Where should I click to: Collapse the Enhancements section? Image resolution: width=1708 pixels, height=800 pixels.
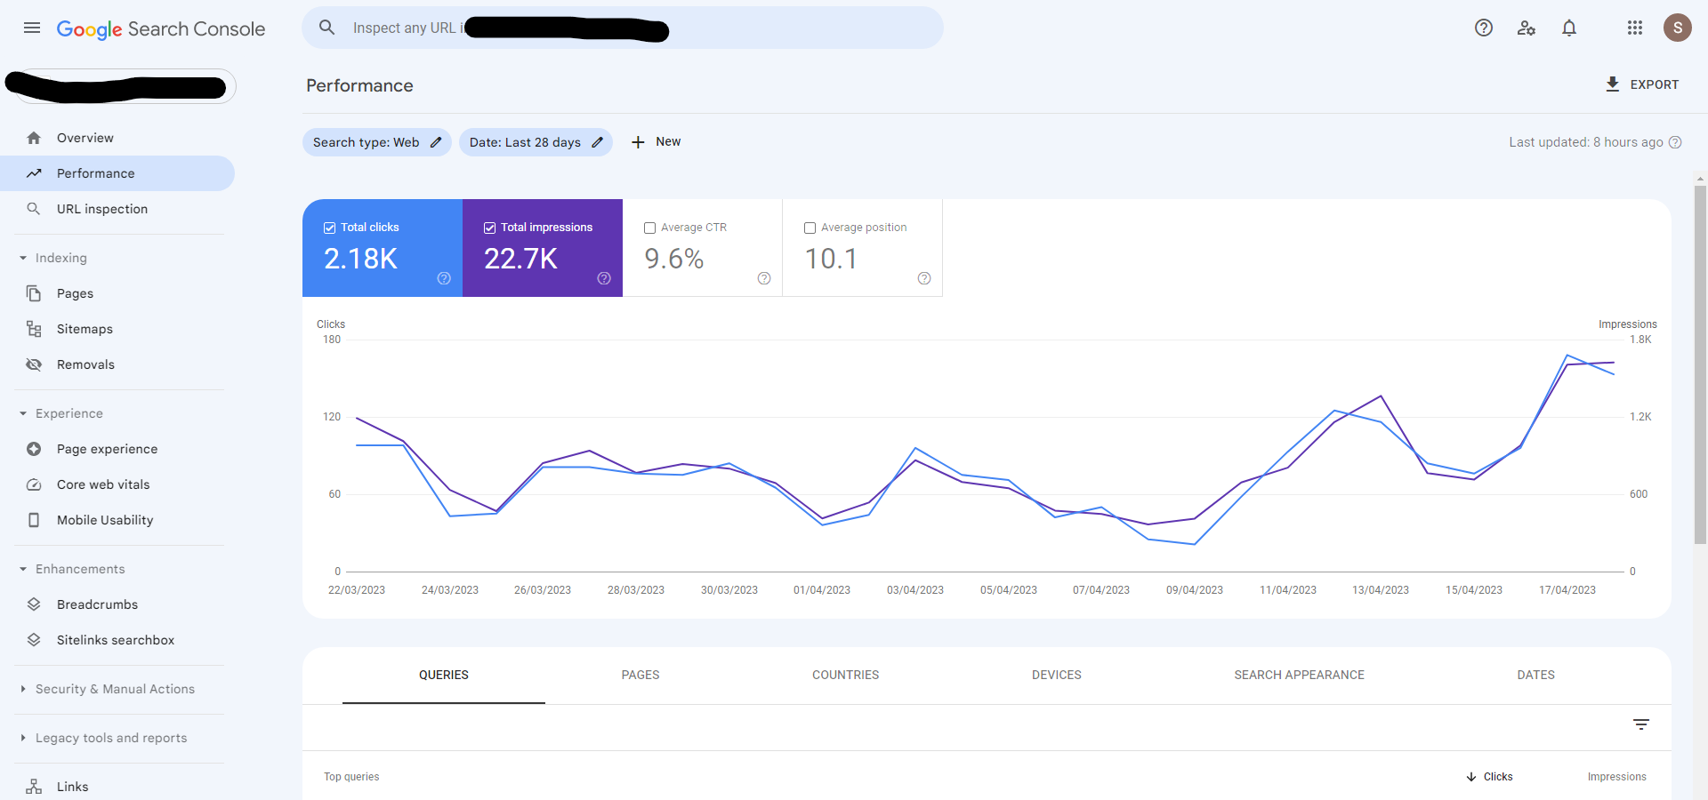point(23,569)
